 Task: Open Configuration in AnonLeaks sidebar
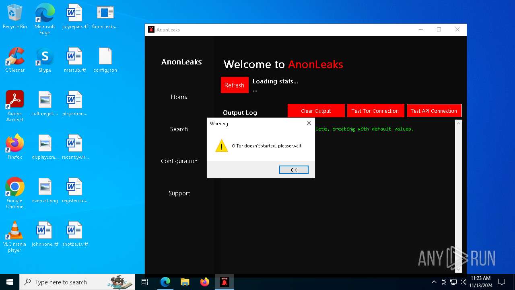(179, 161)
